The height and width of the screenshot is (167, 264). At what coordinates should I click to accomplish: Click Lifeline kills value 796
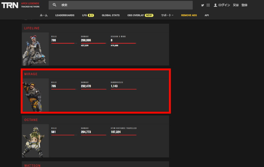coord(54,40)
